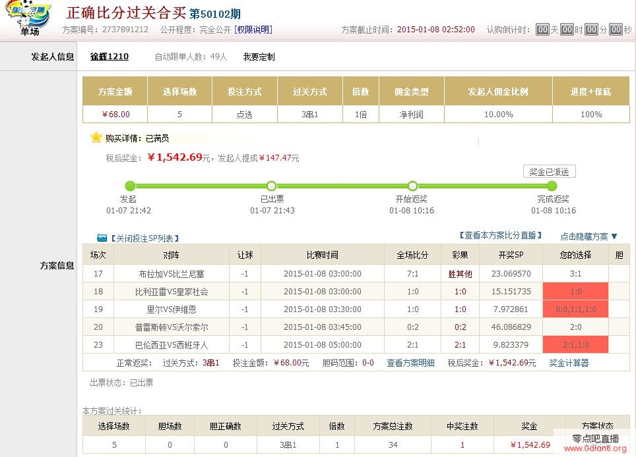Select the 2:1,1:0 choice for match 23

point(575,344)
